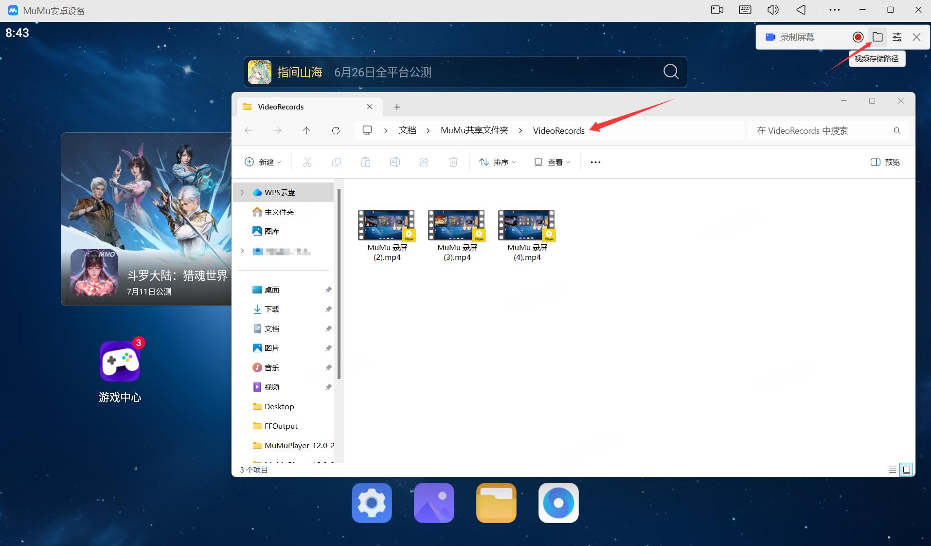Open the video storage path folder icon
Image resolution: width=931 pixels, height=546 pixels.
[877, 37]
